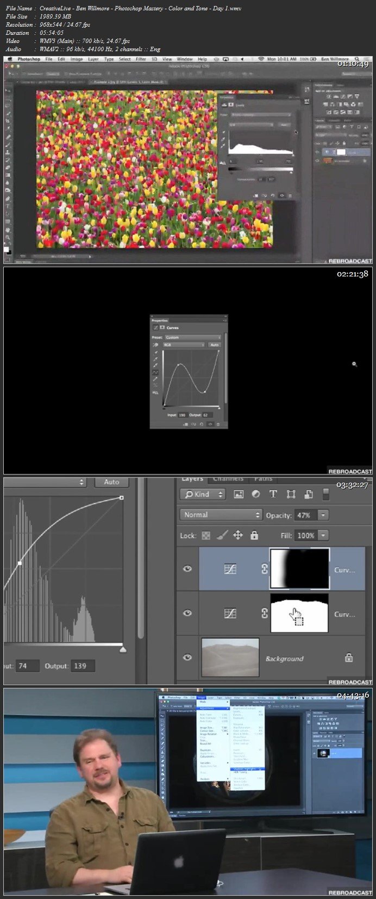The image size is (376, 899).
Task: Hide the second Curves layer with its eye icon
Action: pyautogui.click(x=187, y=613)
